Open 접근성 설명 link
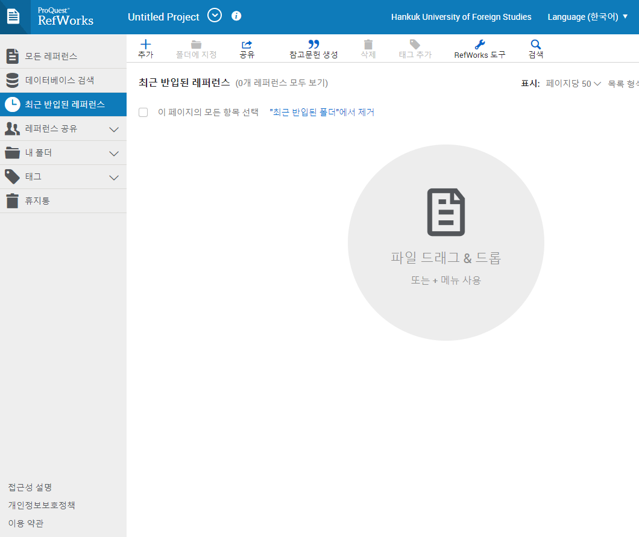This screenshot has width=639, height=537. (30, 487)
